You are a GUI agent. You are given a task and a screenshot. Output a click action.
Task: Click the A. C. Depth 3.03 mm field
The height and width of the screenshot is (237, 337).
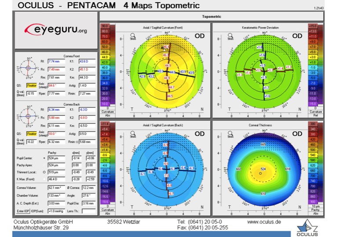click(56, 203)
